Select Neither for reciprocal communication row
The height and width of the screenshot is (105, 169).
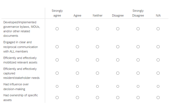coord(97,47)
